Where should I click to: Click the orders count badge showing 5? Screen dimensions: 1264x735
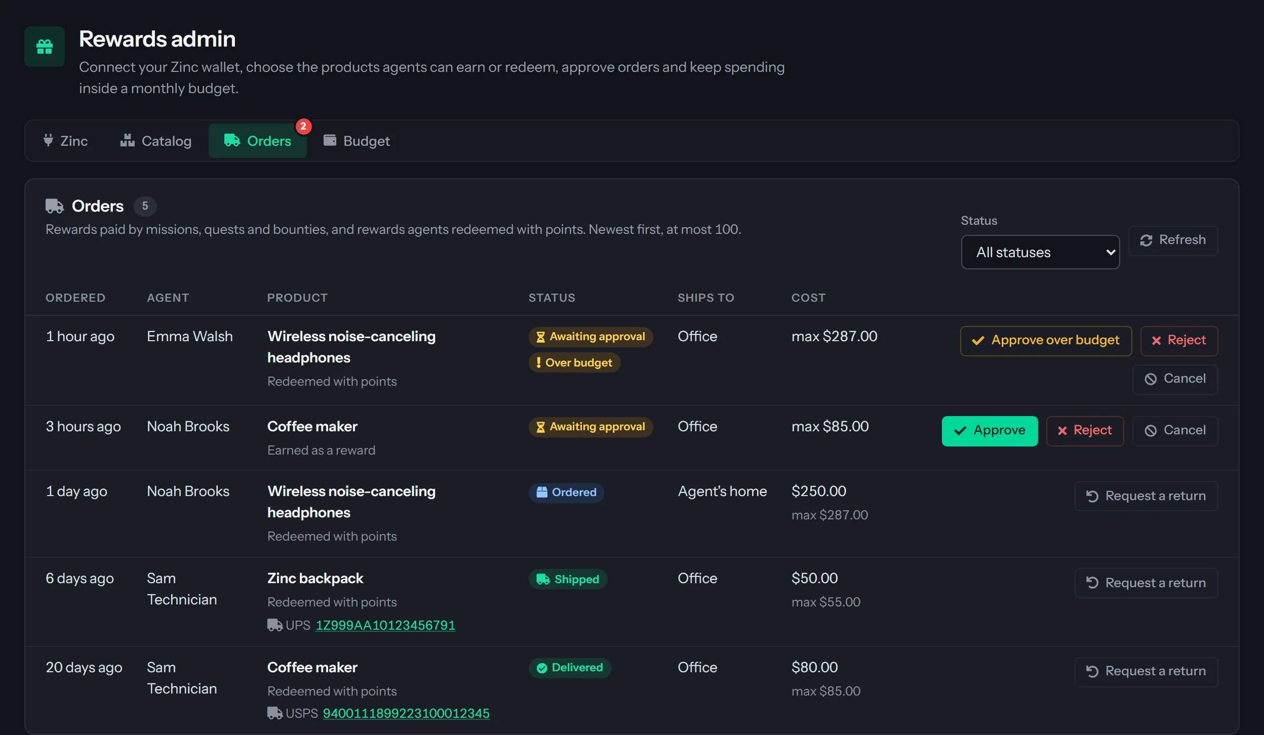145,206
